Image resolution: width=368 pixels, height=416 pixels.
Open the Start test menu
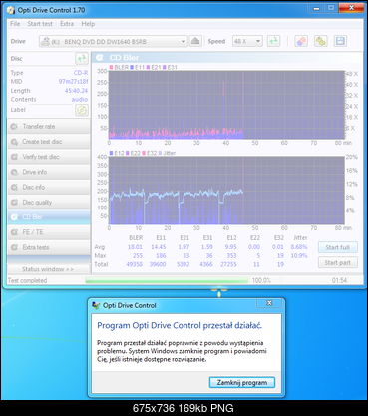[x=40, y=24]
